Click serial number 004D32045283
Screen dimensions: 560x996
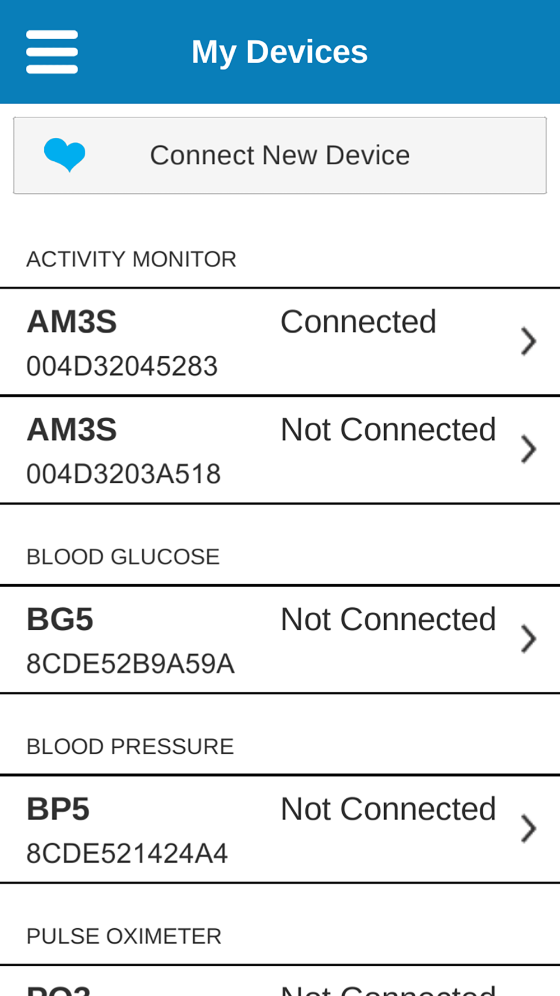122,366
